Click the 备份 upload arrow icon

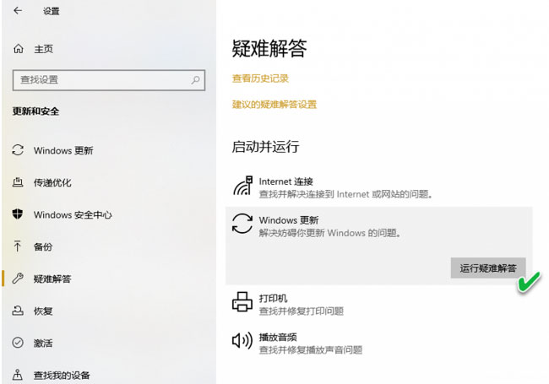pos(18,246)
